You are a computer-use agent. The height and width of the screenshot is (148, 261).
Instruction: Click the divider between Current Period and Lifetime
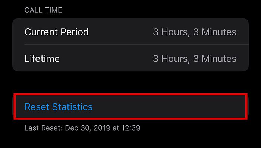pos(136,45)
